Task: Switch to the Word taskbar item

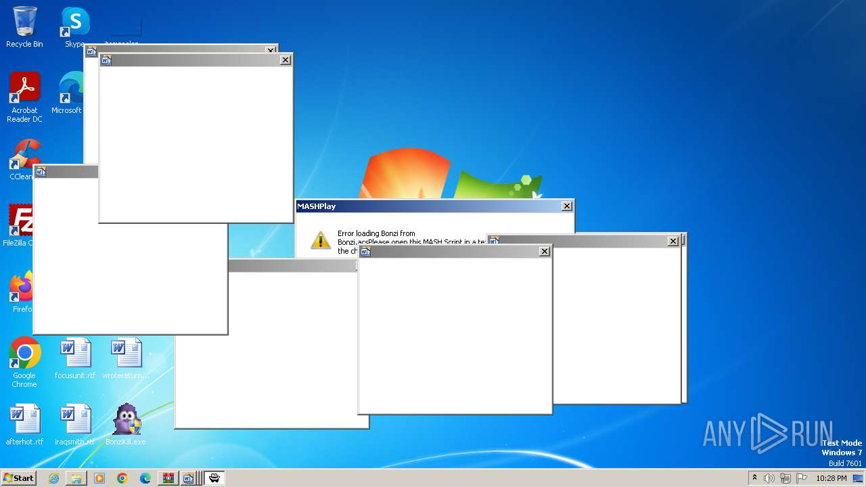Action: click(x=189, y=478)
